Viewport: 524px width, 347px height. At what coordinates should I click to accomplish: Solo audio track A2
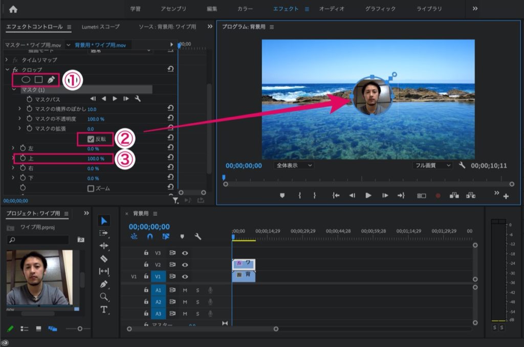[198, 302]
